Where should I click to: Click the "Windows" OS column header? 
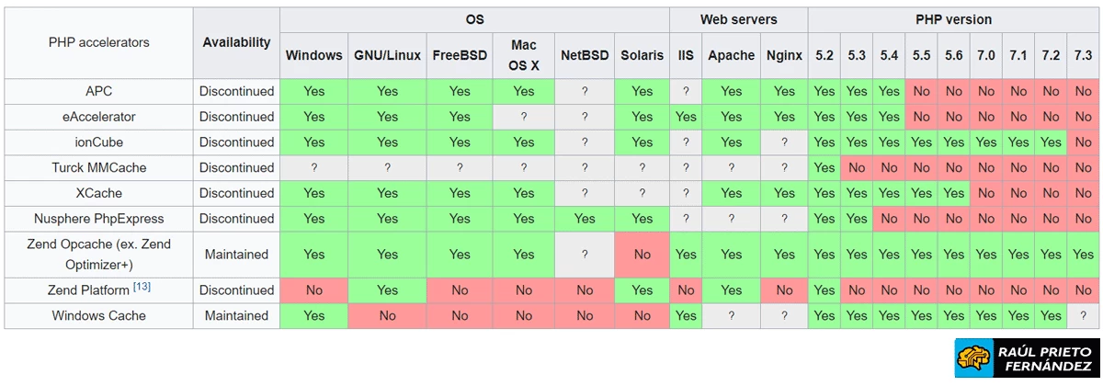click(313, 55)
